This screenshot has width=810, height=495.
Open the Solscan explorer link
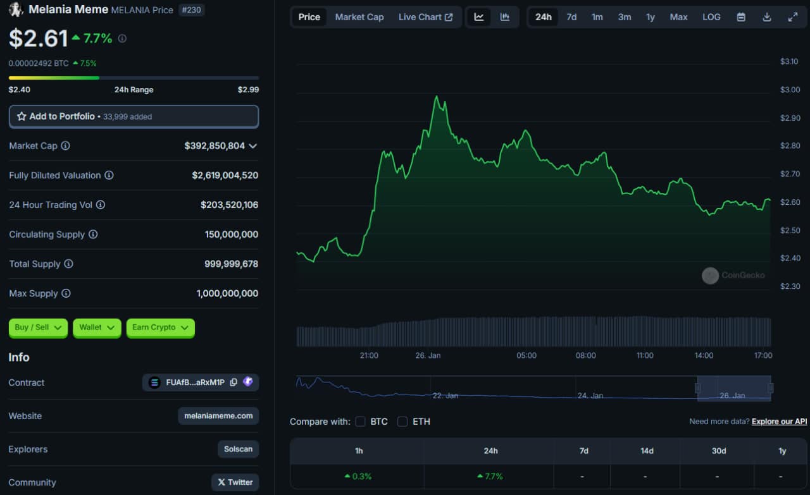tap(238, 449)
